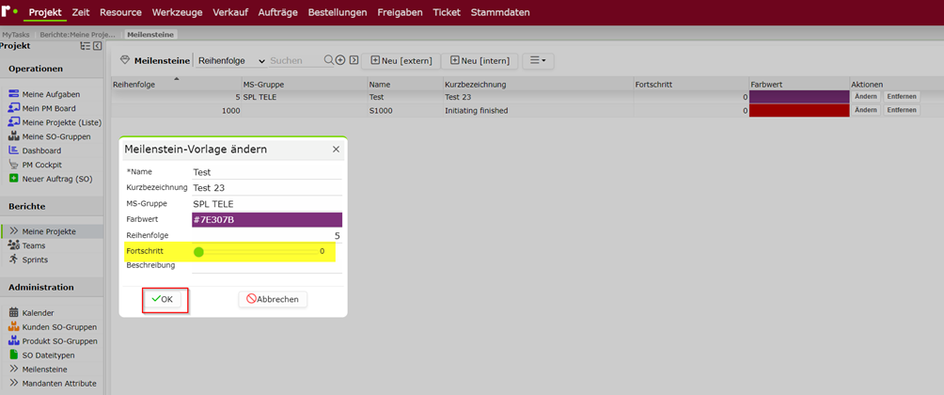Viewport: 944px width, 395px height.
Task: Click Ändern for the S1000 row
Action: (866, 110)
